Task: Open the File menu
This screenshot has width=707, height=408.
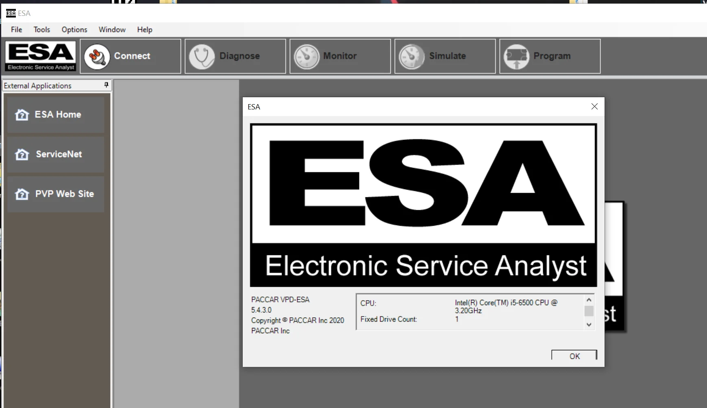Action: pyautogui.click(x=16, y=29)
